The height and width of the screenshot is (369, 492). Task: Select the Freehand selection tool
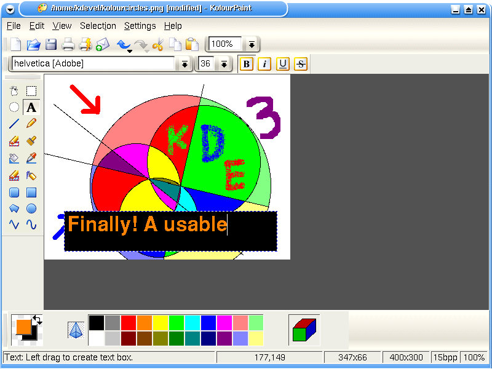tap(14, 90)
